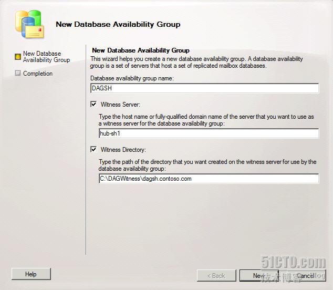This screenshot has width=333, height=290.
Task: Click the witness server host name instruction text
Action: coord(206,120)
